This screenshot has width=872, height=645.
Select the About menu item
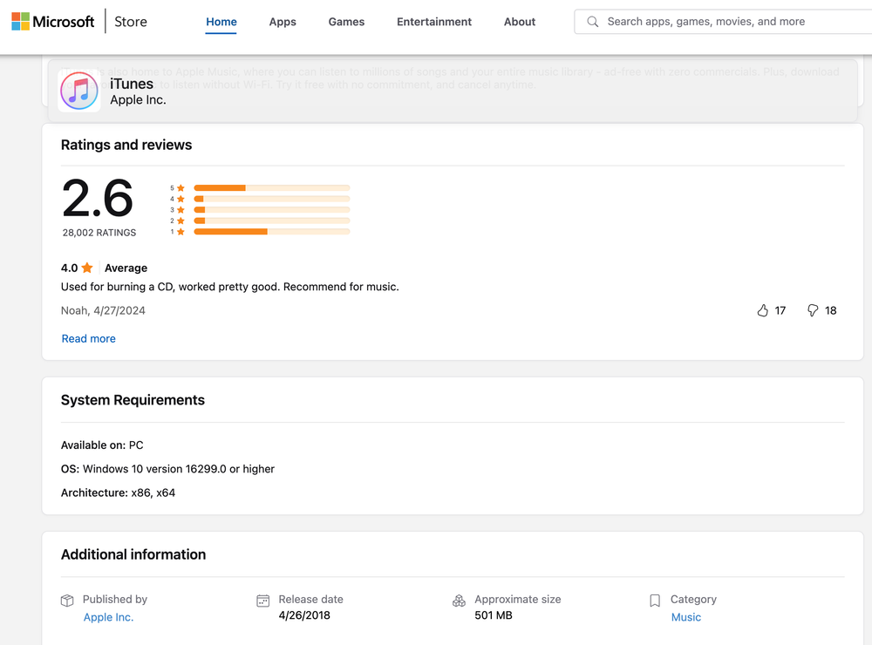[x=520, y=22]
